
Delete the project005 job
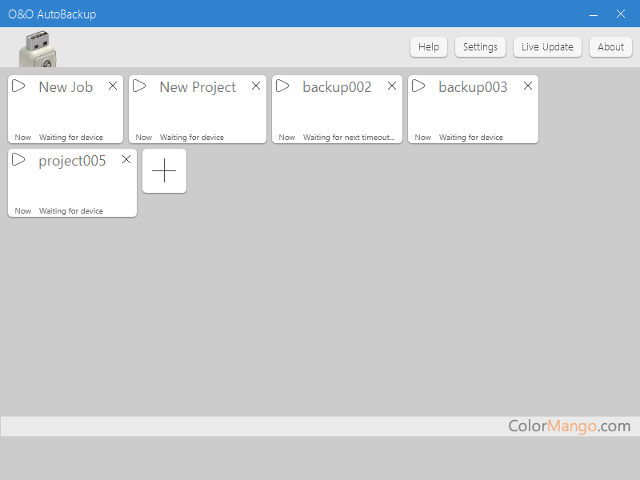[126, 159]
